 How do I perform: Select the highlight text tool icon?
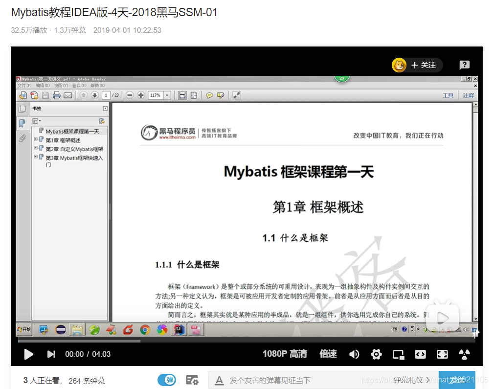click(221, 95)
